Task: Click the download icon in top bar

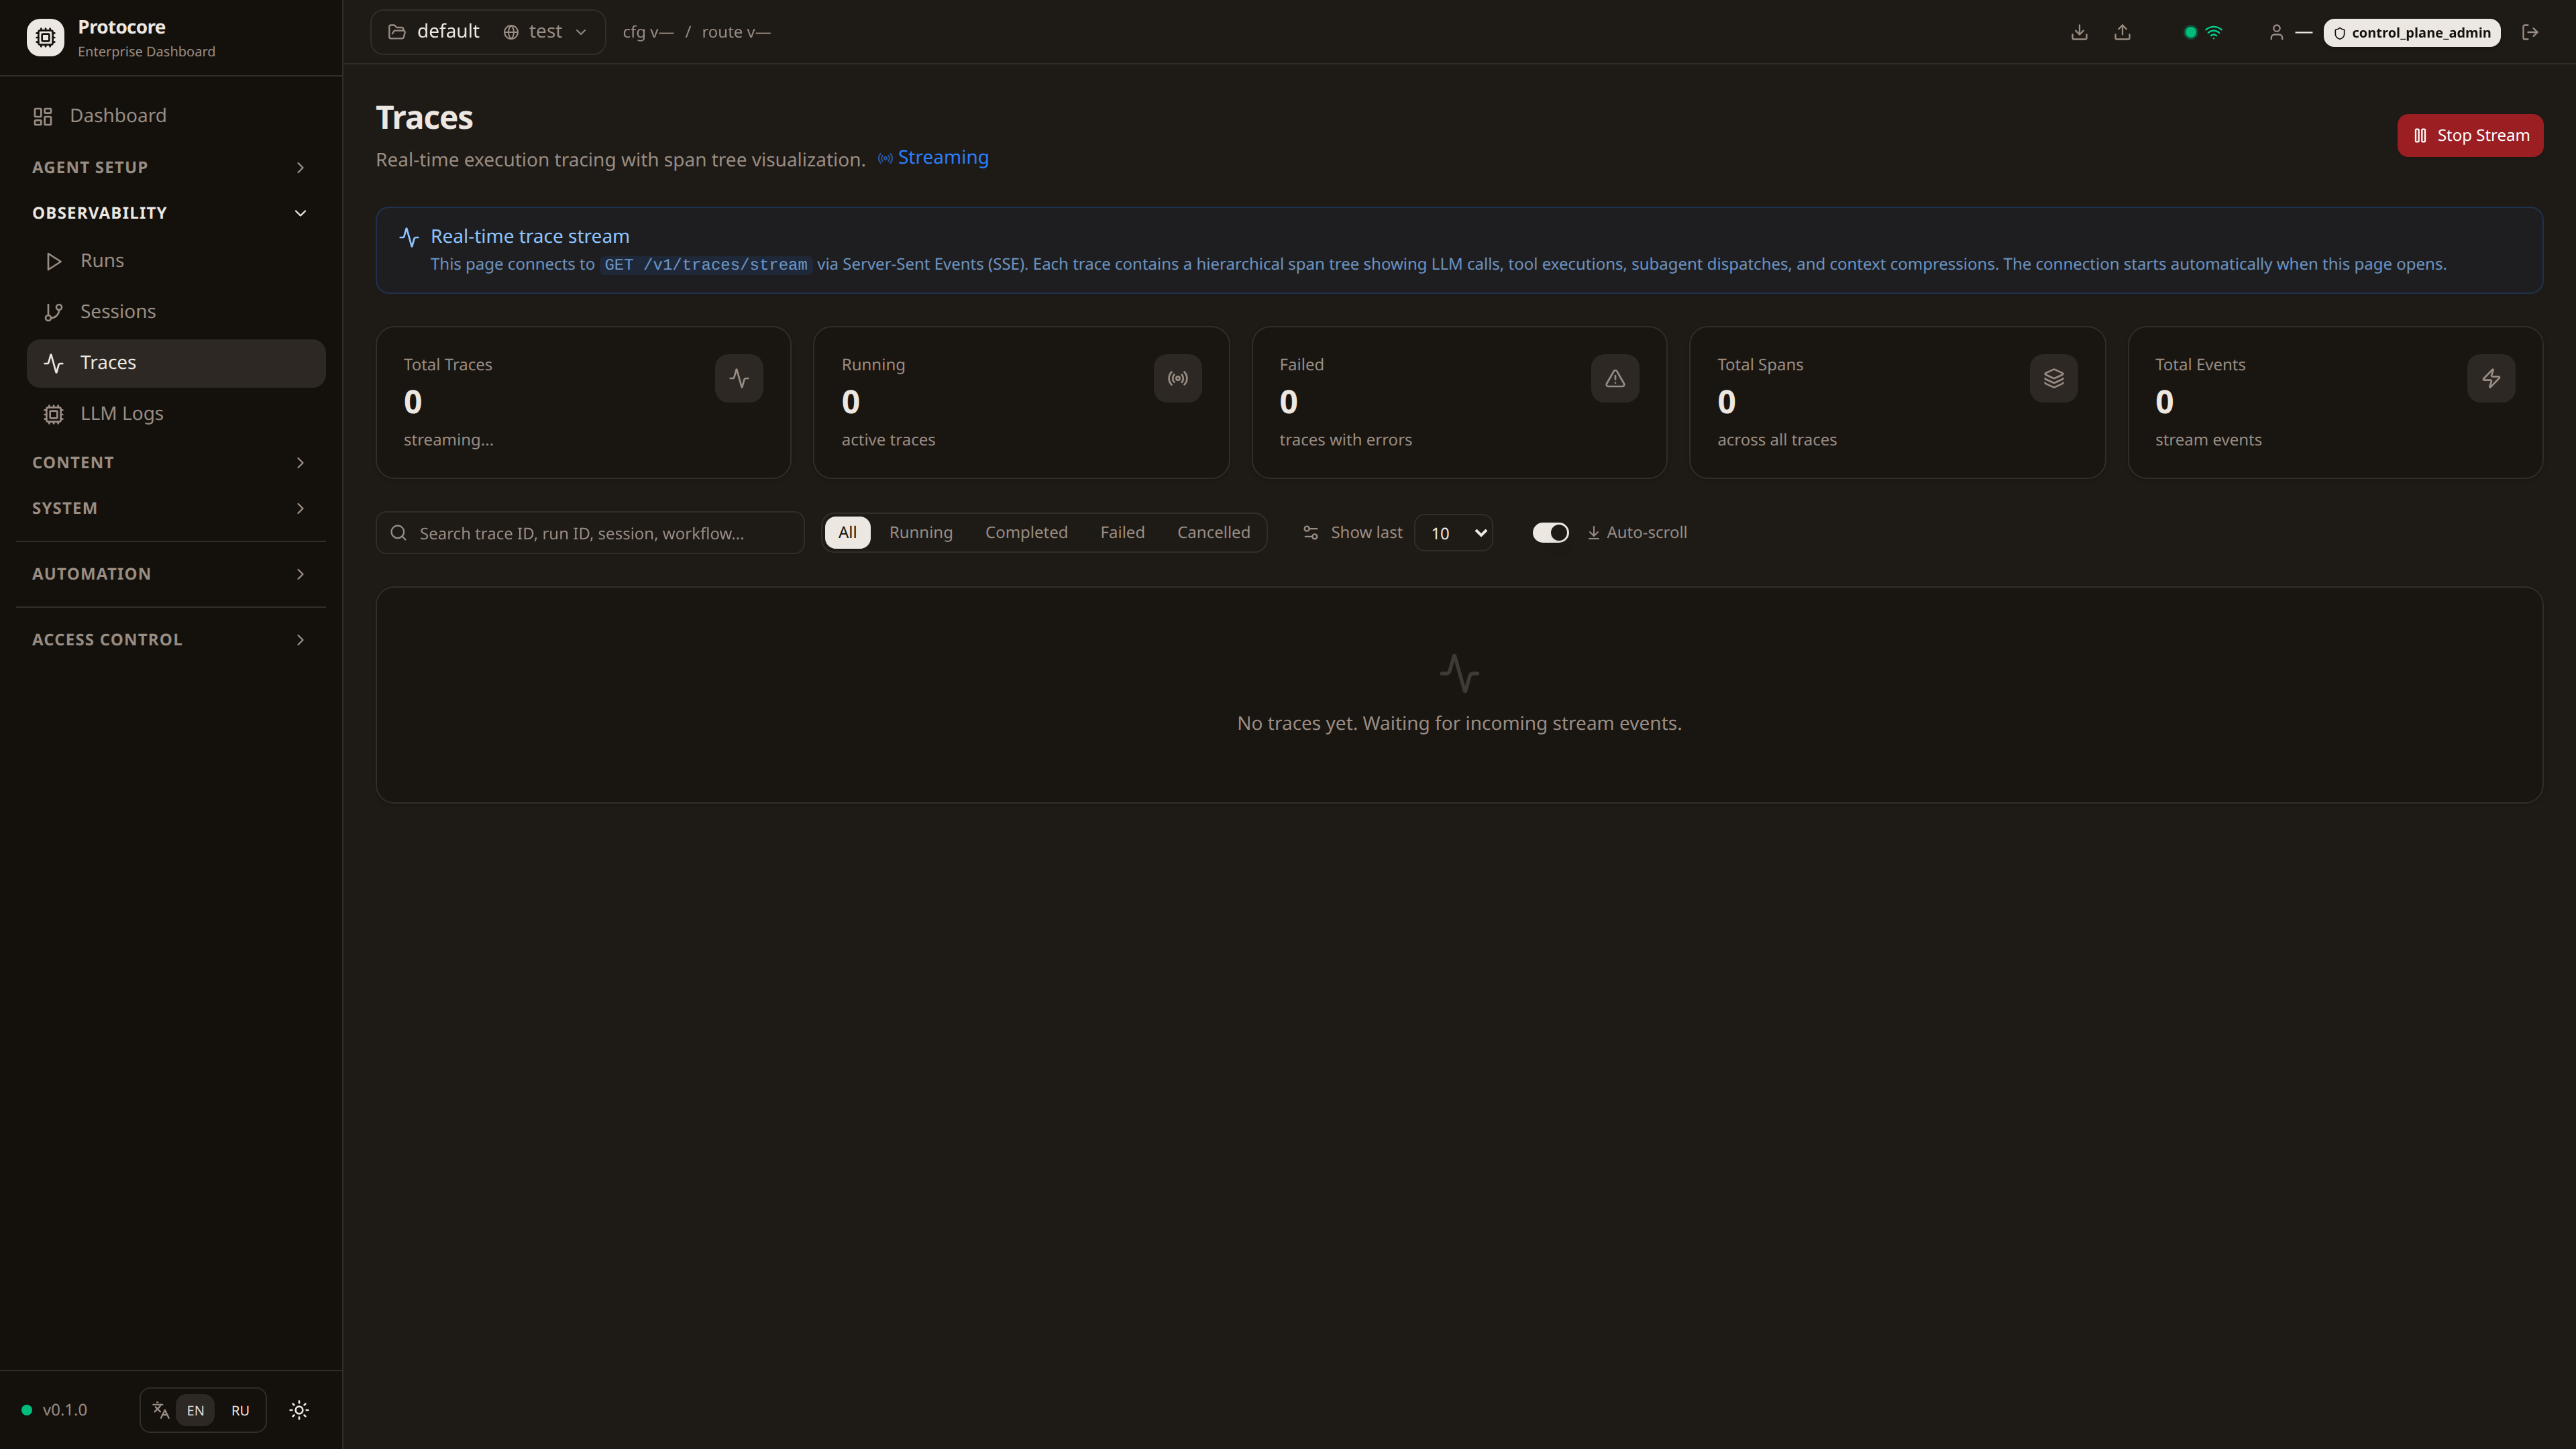Action: click(2079, 32)
